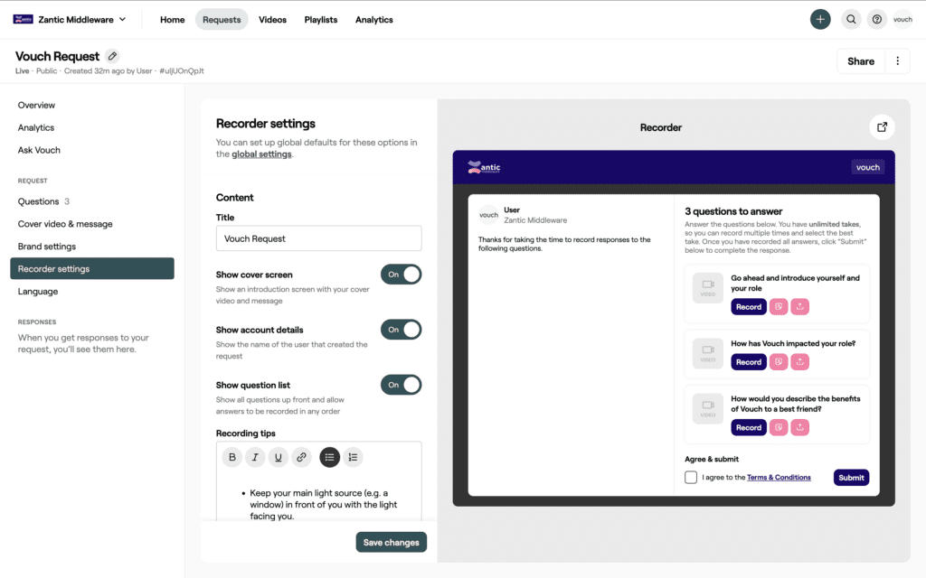Open the help question-mark icon

click(877, 20)
